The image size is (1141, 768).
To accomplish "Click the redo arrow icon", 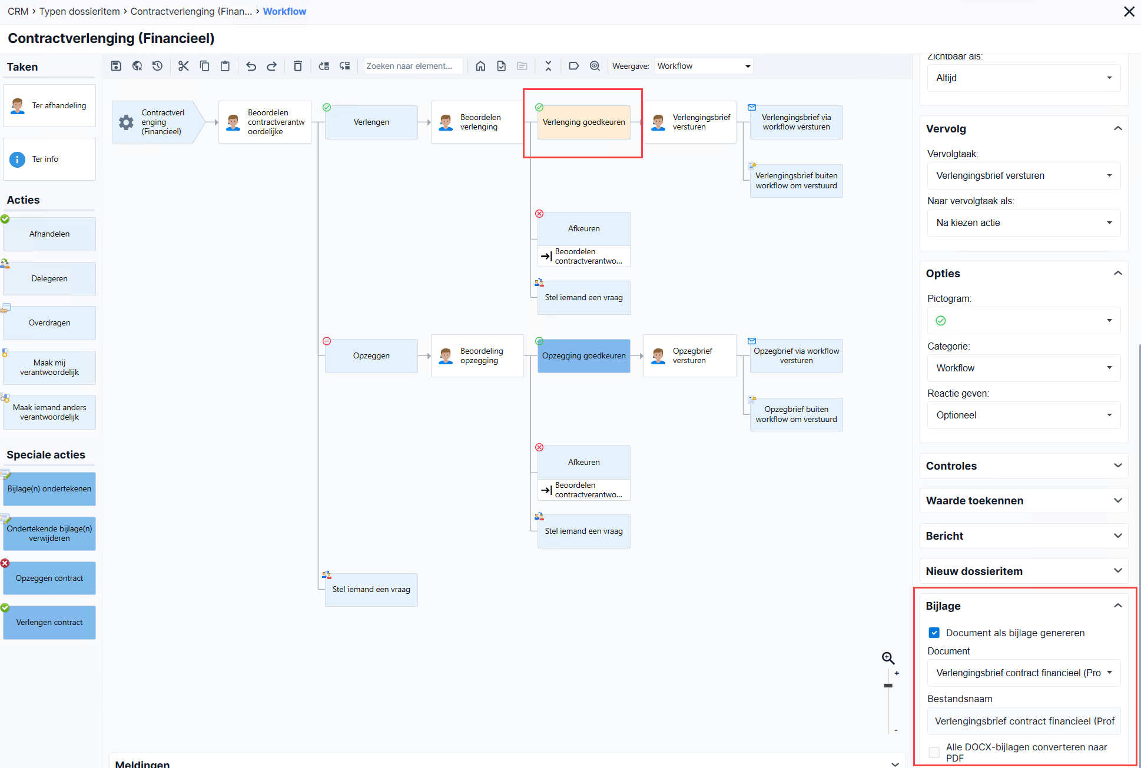I will coord(271,66).
